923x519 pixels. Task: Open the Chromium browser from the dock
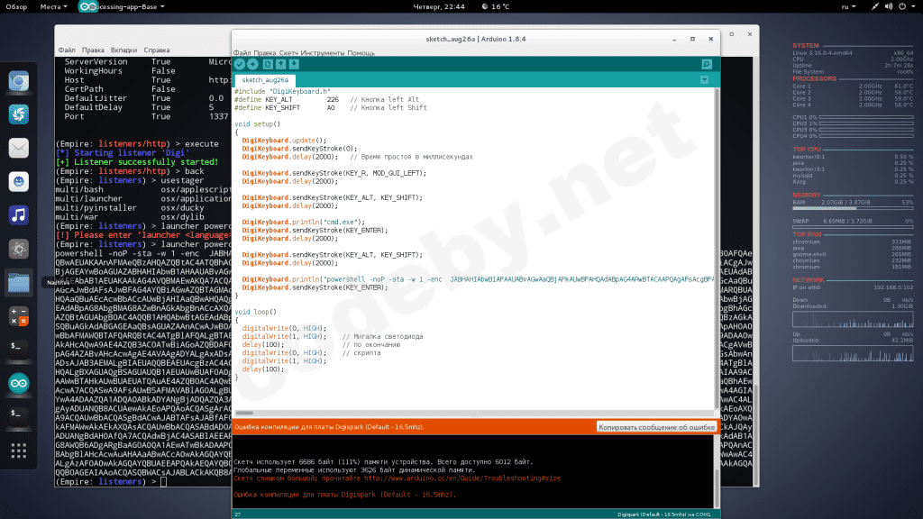coord(18,82)
